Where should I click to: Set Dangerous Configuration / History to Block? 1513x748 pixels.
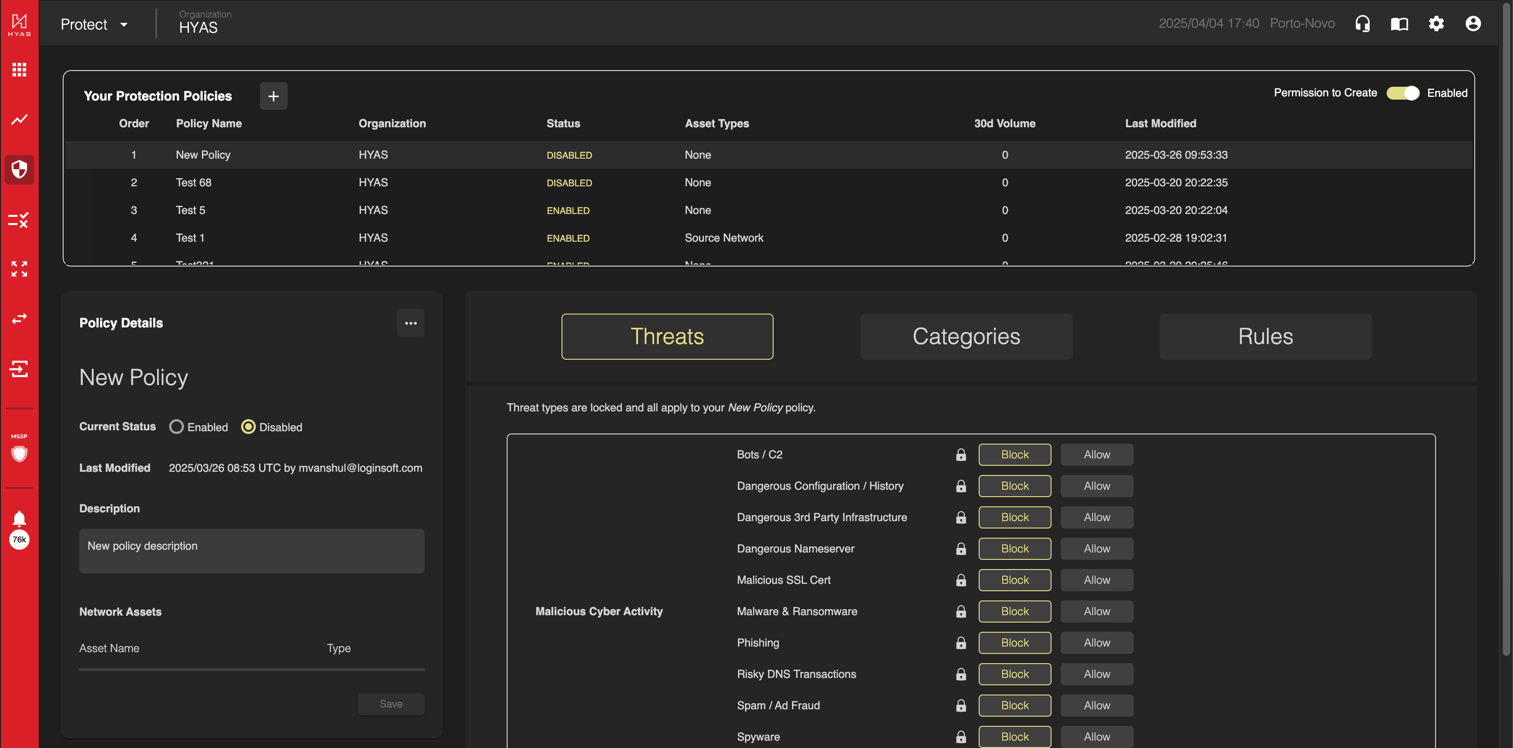point(1014,486)
